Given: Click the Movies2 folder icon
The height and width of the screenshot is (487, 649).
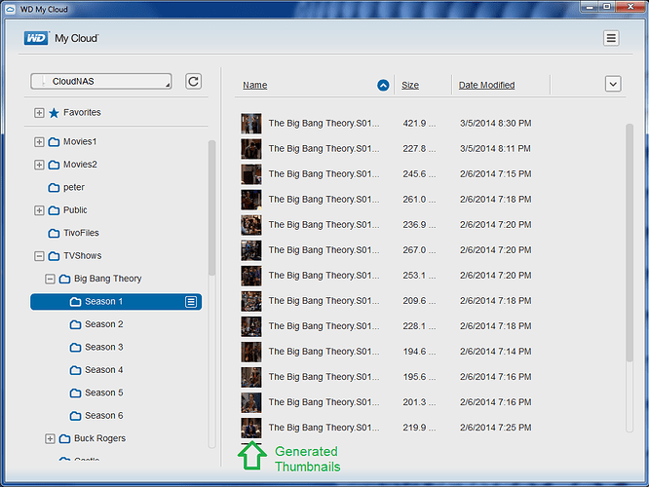Looking at the screenshot, I should click(54, 165).
